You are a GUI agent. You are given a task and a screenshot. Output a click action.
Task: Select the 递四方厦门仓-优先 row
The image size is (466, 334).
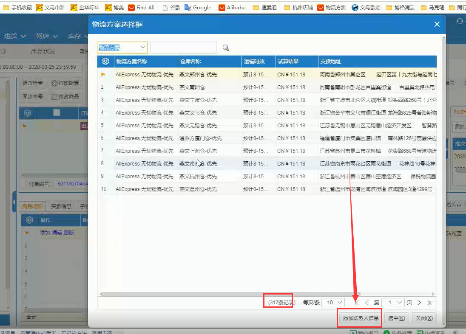coord(267,138)
